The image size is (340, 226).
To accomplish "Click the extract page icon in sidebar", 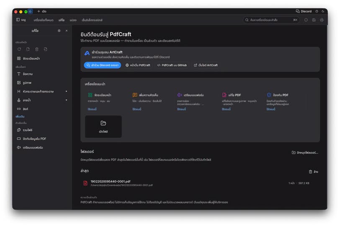I will tap(28, 49).
